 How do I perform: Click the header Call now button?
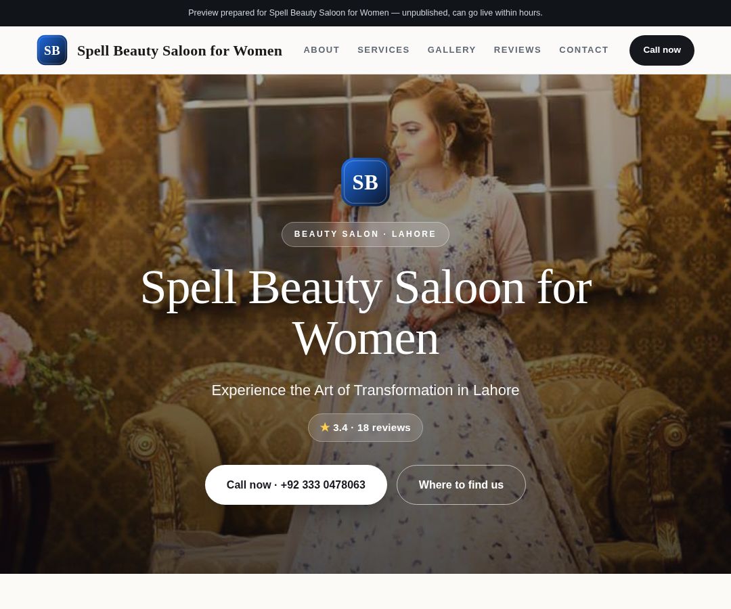click(661, 50)
